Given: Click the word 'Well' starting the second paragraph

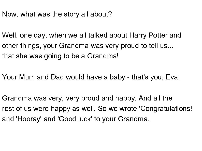Looking at the screenshot, I should pos(8,35).
